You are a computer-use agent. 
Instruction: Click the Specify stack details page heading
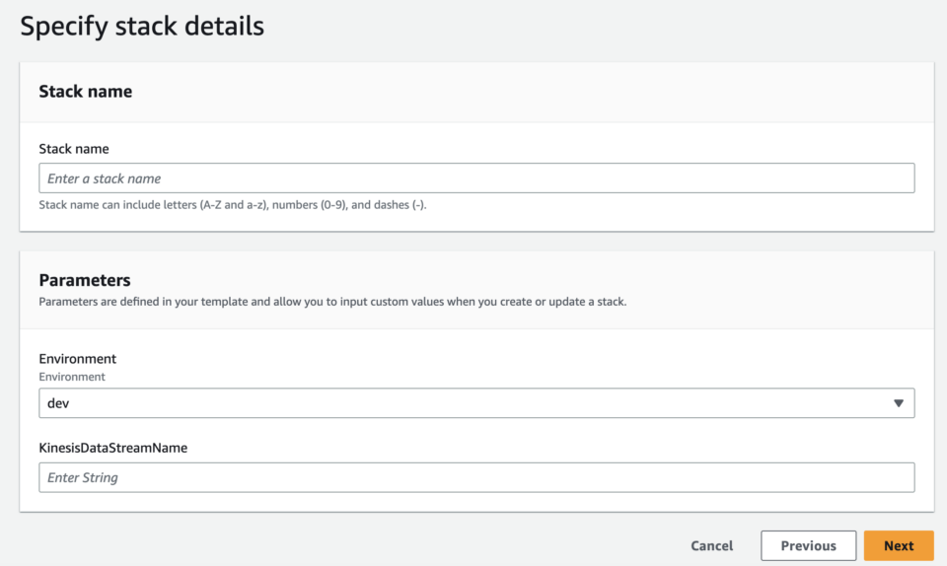point(142,26)
